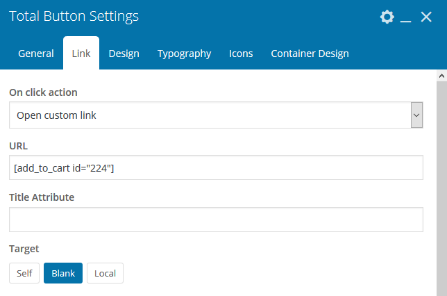Screen dimensions: 447x296
Task: Click the Title Attribute field label
Action: click(42, 197)
